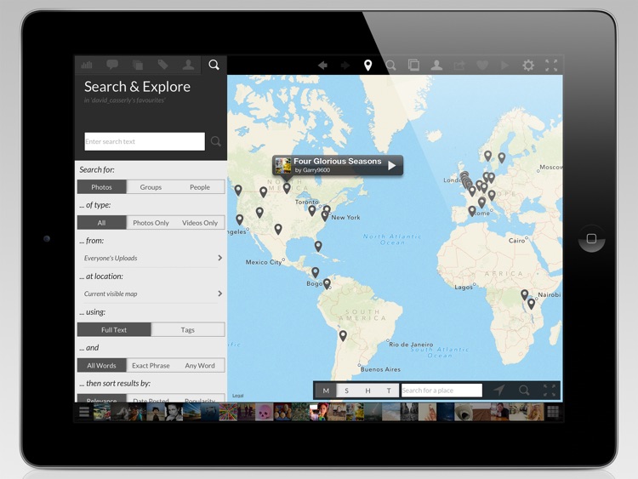This screenshot has width=638, height=479.
Task: Expand Current visible map chevron
Action: (220, 294)
